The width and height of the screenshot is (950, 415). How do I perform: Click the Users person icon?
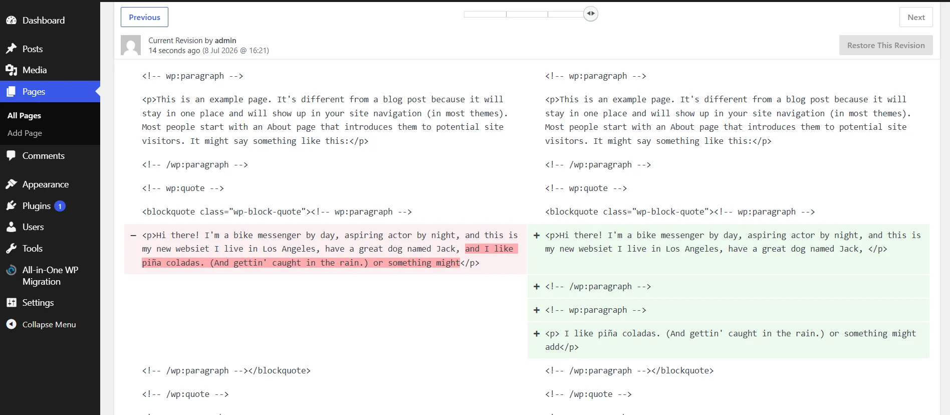[11, 227]
